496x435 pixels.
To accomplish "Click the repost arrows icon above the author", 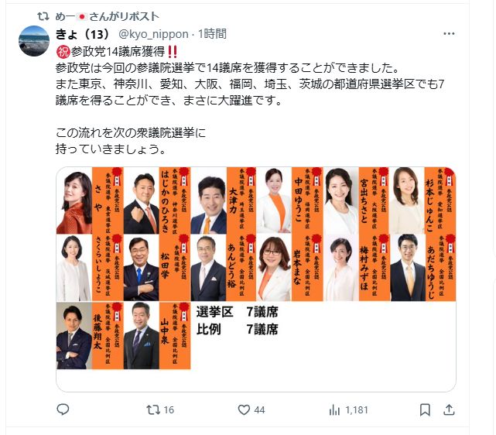I will tap(43, 16).
